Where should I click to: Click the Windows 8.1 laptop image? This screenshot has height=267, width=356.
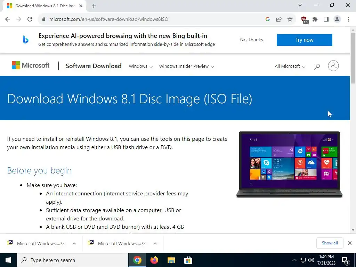point(289,164)
